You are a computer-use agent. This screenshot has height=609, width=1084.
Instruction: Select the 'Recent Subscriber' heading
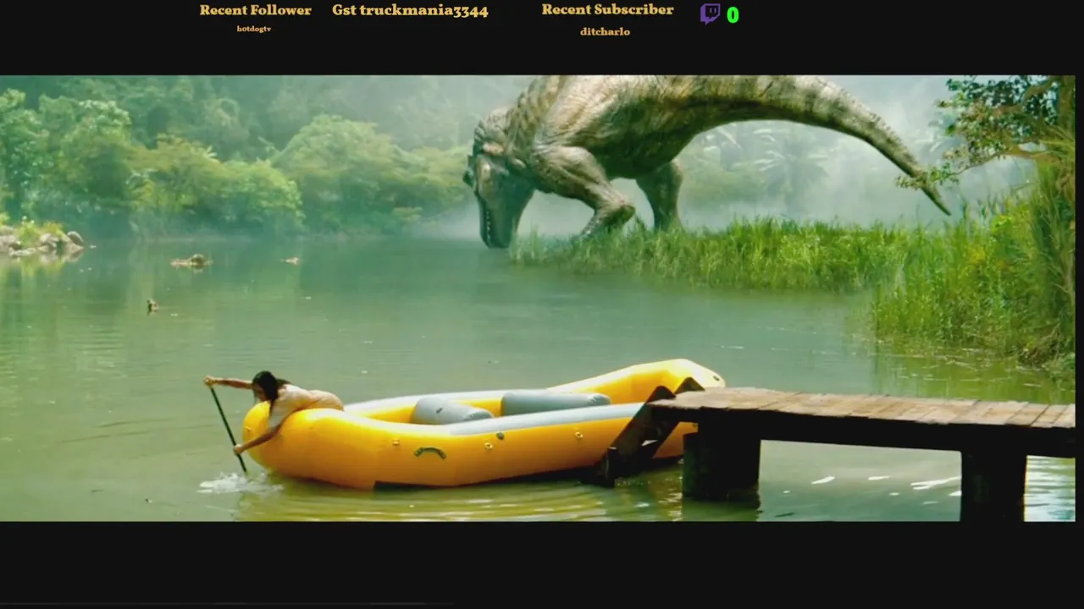pyautogui.click(x=607, y=9)
